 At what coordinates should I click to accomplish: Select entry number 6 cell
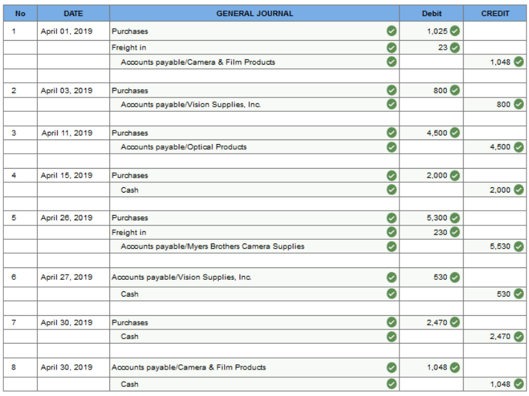coord(20,277)
